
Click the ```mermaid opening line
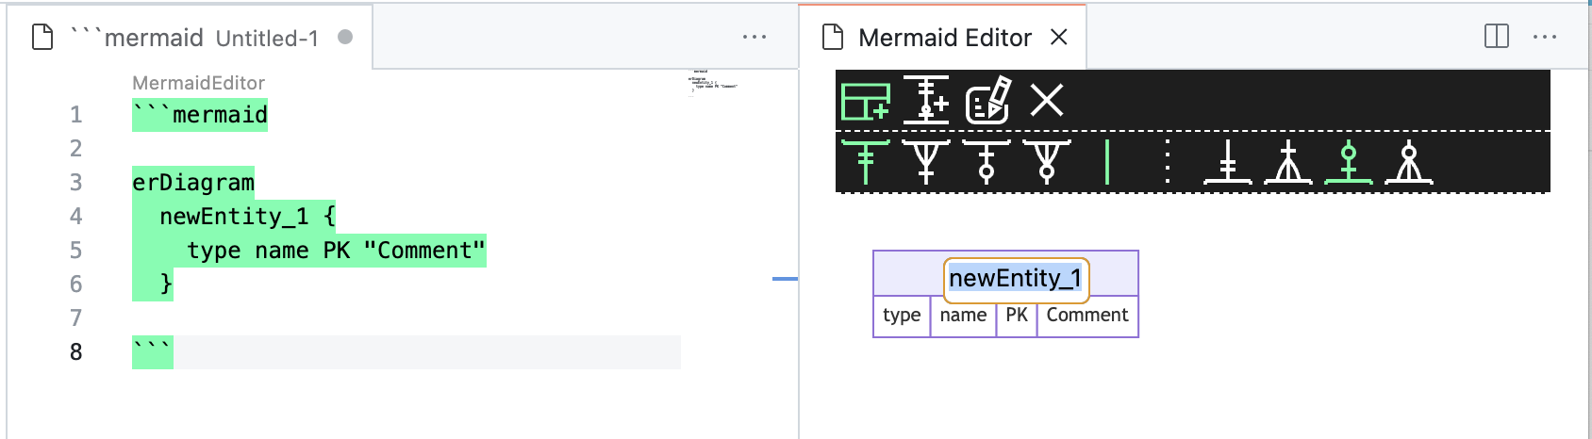[200, 114]
